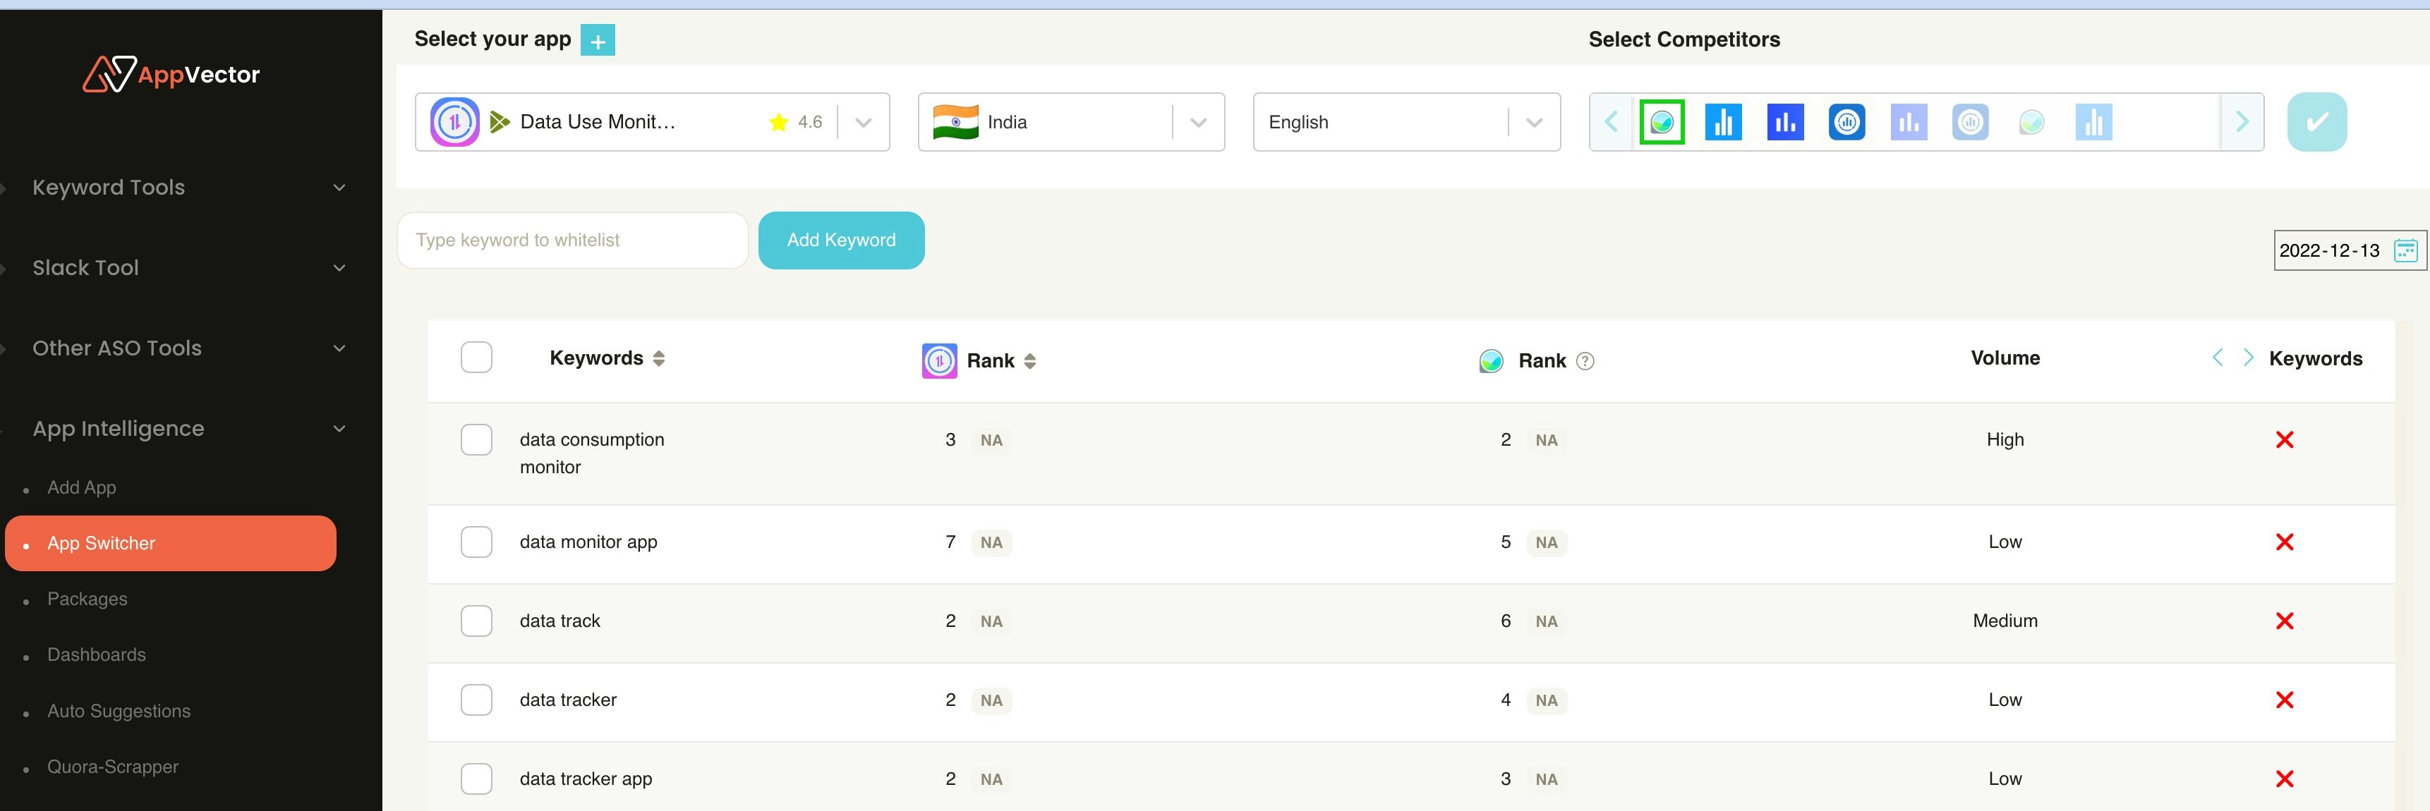Focus the keyword whitelist input field
Screen dimensions: 2430x811
pyautogui.click(x=573, y=240)
